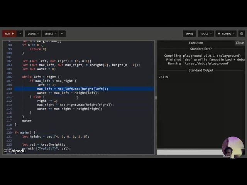This screenshot has height=185, width=247.
Task: Click the SHARE button
Action: point(189,34)
